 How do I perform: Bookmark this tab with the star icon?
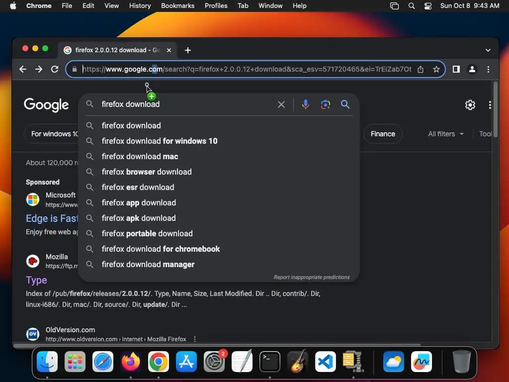[x=436, y=69]
